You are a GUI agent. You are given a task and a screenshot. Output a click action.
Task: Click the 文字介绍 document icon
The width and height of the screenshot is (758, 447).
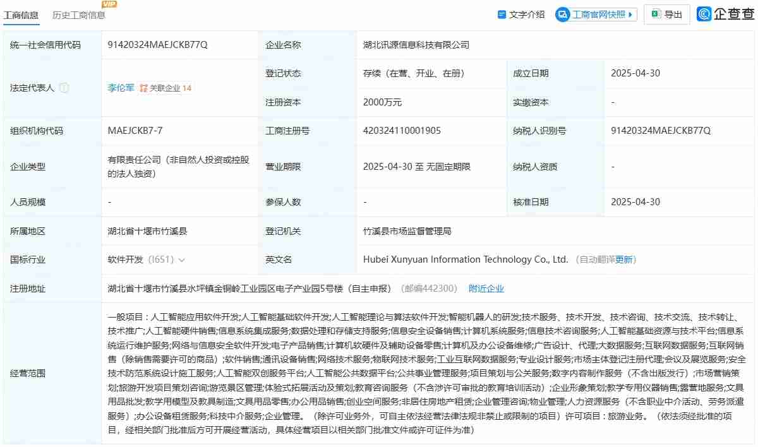pyautogui.click(x=502, y=14)
